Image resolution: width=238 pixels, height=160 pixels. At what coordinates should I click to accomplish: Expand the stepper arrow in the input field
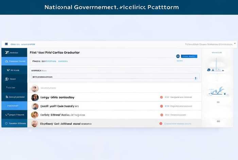click(x=195, y=78)
